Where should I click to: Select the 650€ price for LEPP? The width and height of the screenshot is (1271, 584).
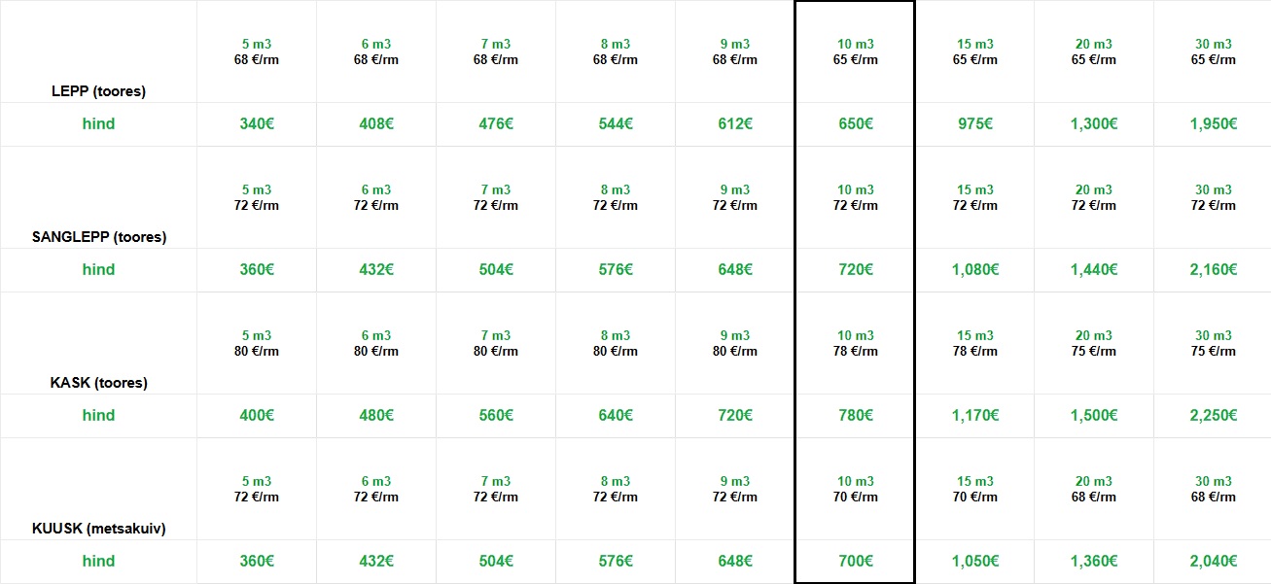[x=855, y=124]
